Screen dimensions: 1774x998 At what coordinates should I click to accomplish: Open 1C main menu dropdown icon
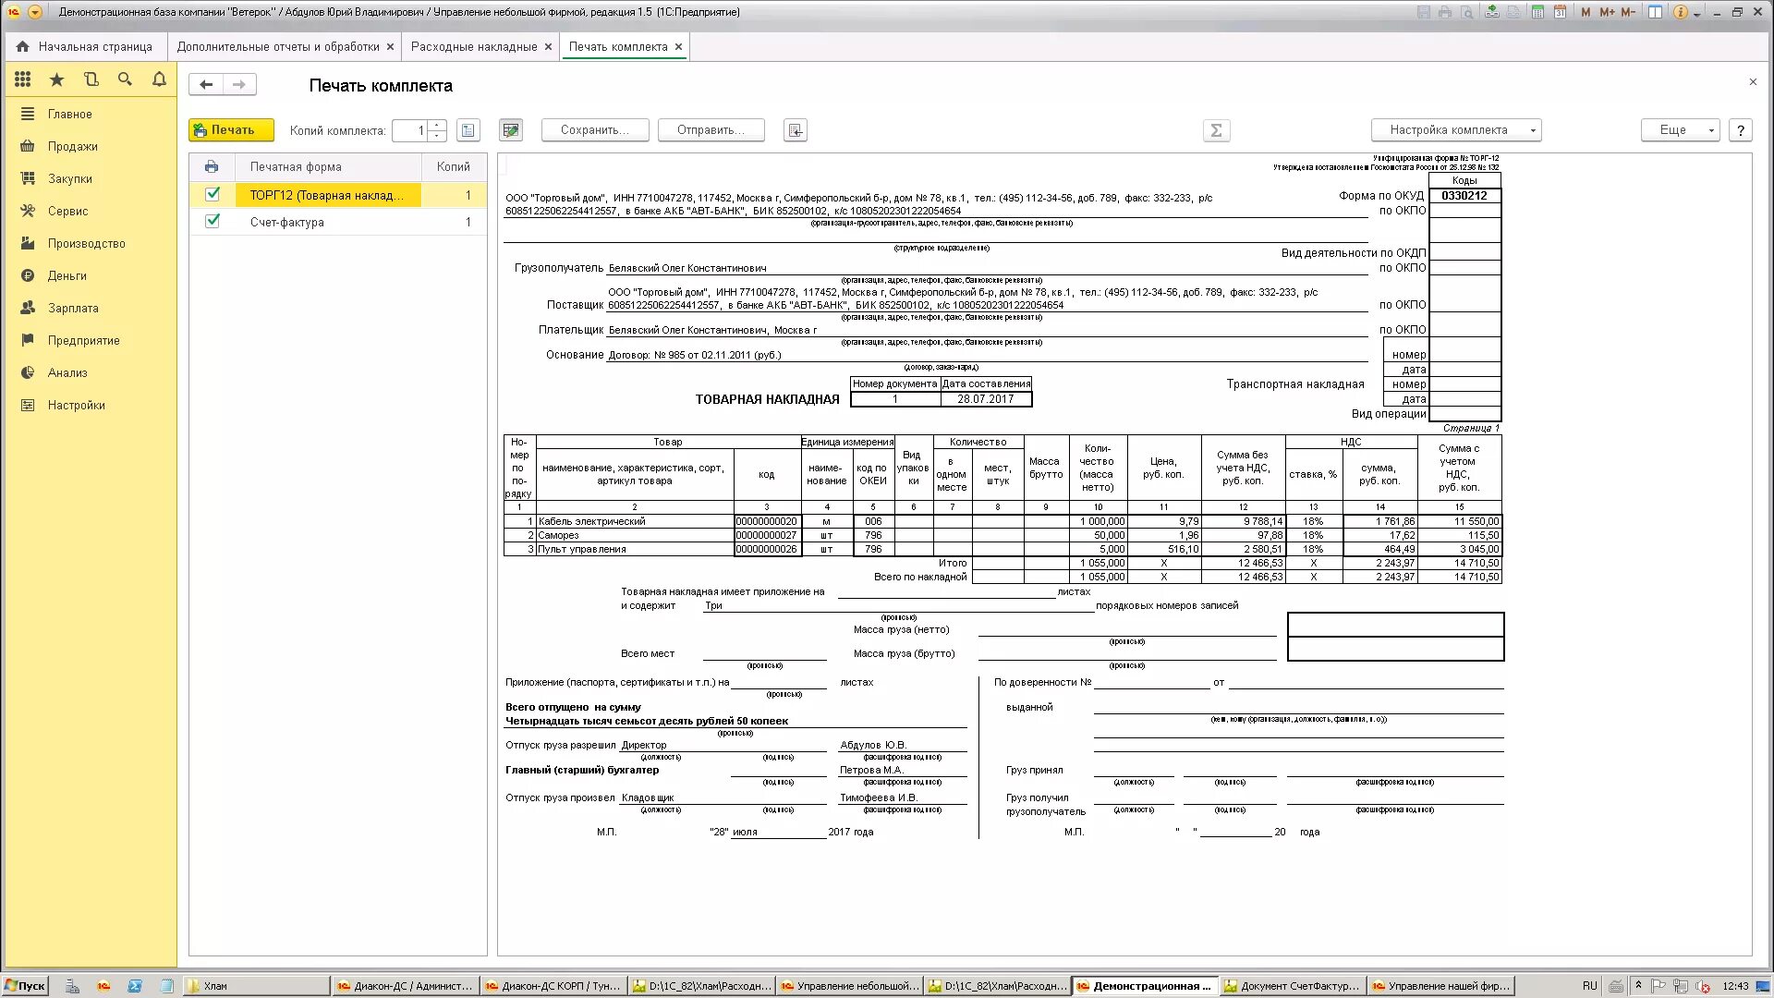pos(35,12)
